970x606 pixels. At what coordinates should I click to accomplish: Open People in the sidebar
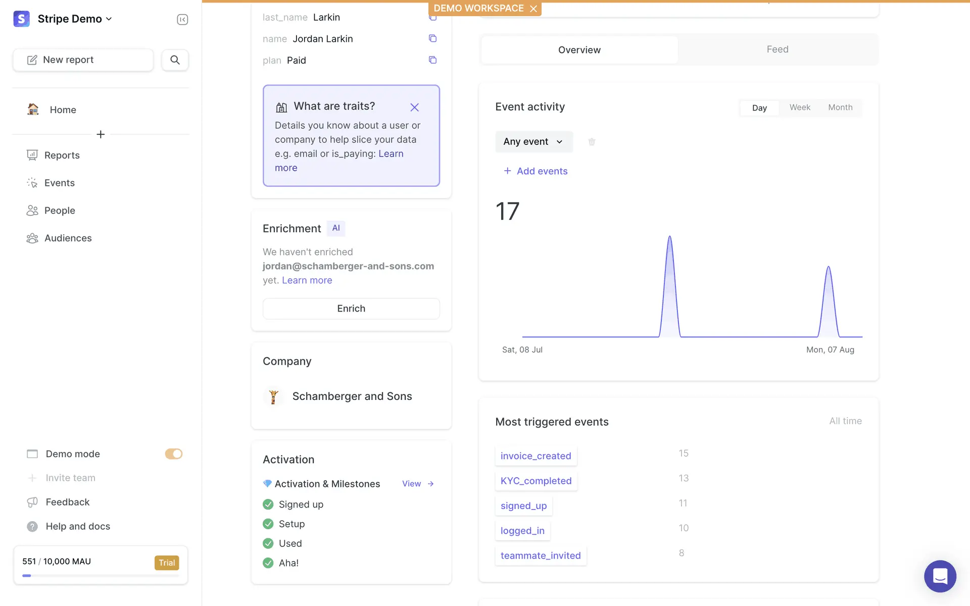coord(60,211)
